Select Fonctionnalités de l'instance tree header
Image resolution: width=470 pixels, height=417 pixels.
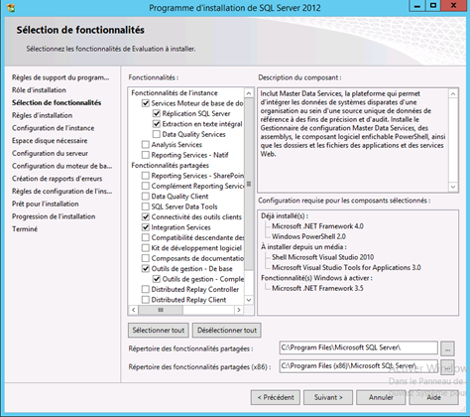click(x=175, y=93)
